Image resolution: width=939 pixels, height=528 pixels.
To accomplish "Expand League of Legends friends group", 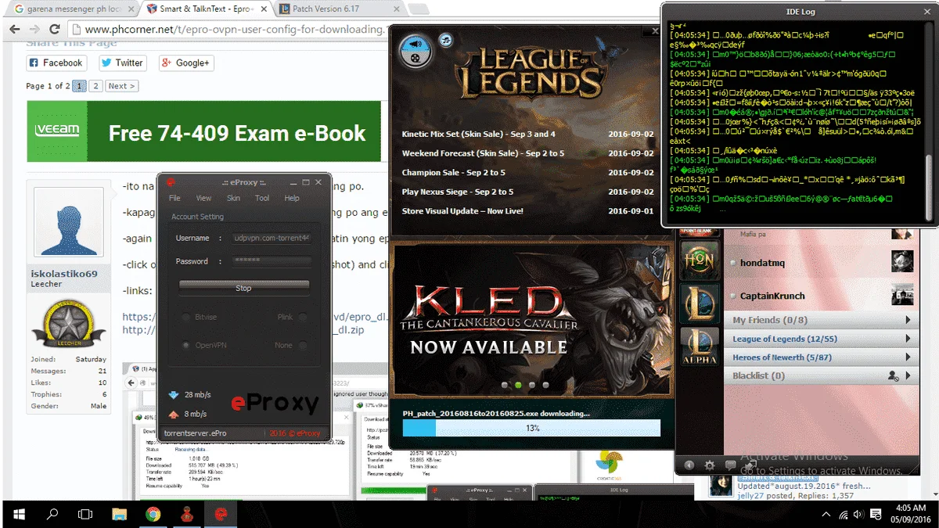I will click(x=908, y=339).
